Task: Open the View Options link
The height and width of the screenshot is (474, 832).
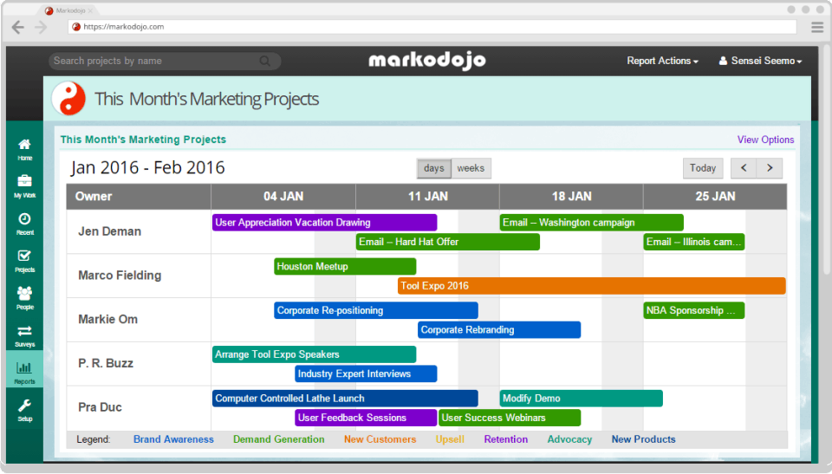Action: click(x=765, y=140)
